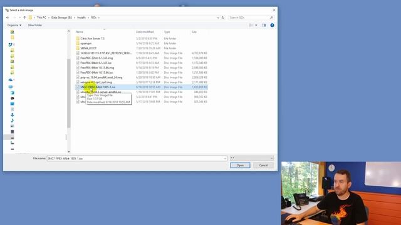Sort the list by Type column
Viewport: 401px width, 225px height.
point(167,32)
